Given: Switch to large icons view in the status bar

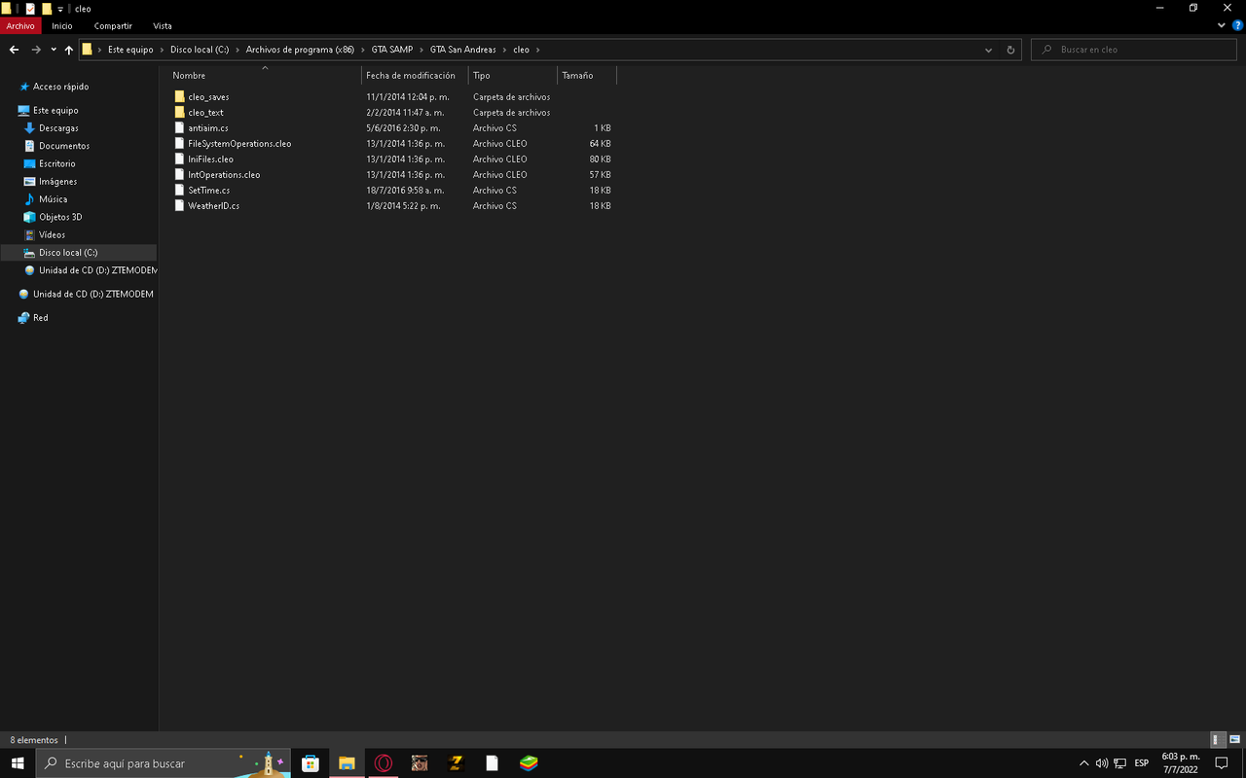Looking at the screenshot, I should (x=1234, y=740).
